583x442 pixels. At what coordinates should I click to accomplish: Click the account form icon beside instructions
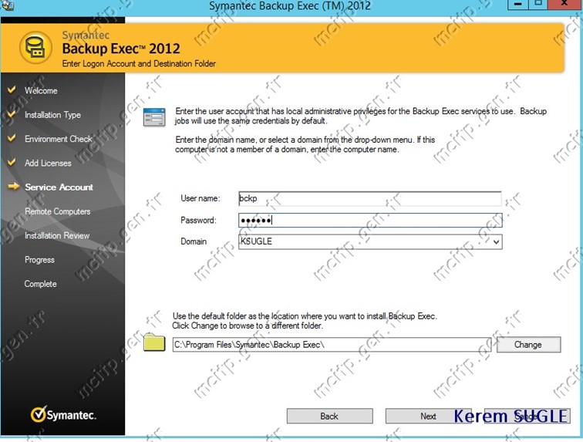tap(154, 116)
